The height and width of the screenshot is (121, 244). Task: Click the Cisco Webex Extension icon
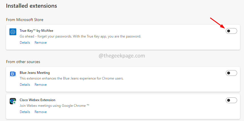tap(13, 101)
